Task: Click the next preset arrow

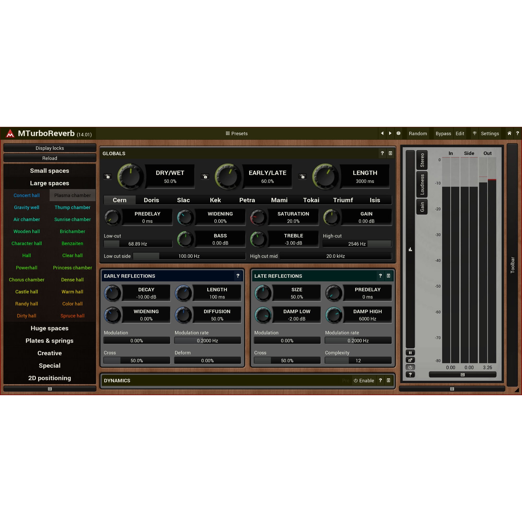Action: point(390,133)
